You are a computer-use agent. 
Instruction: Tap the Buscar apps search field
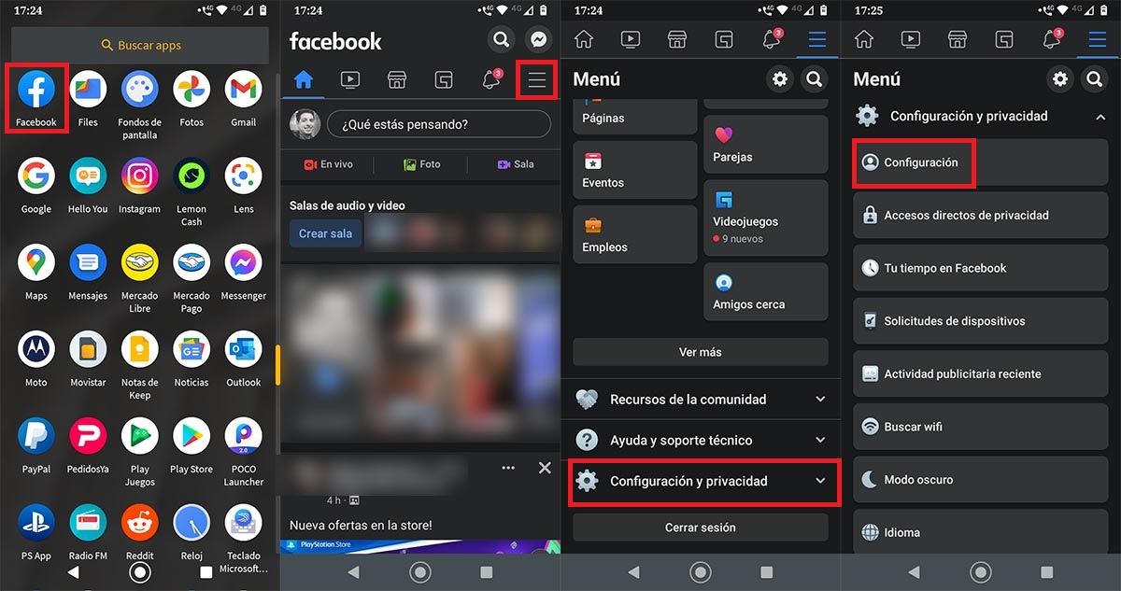(140, 45)
